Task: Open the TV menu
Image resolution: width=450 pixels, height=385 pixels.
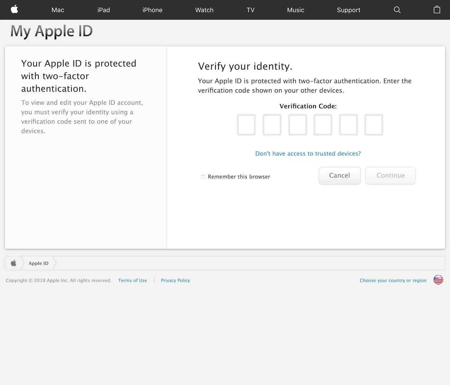Action: click(x=250, y=10)
